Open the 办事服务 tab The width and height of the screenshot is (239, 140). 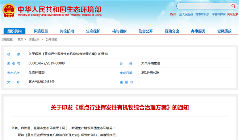click(x=198, y=31)
